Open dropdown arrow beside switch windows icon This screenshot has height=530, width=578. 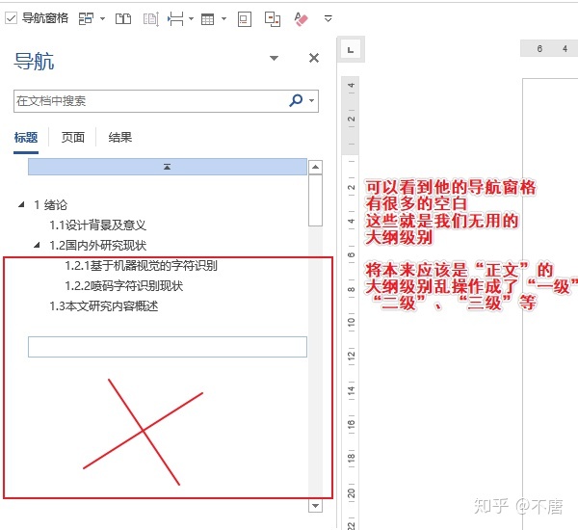[102, 18]
